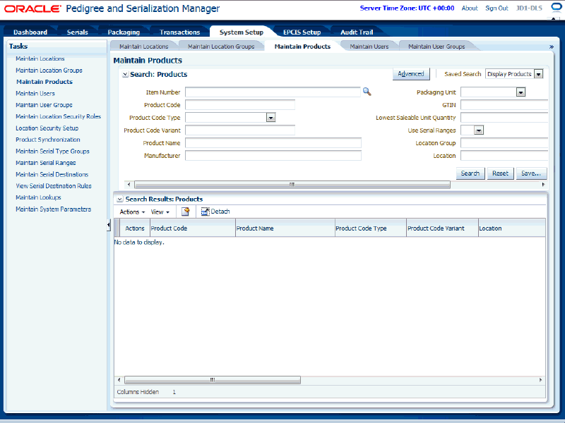Open the Use Serial Ranges dropdown
565x423 pixels.
(x=479, y=130)
